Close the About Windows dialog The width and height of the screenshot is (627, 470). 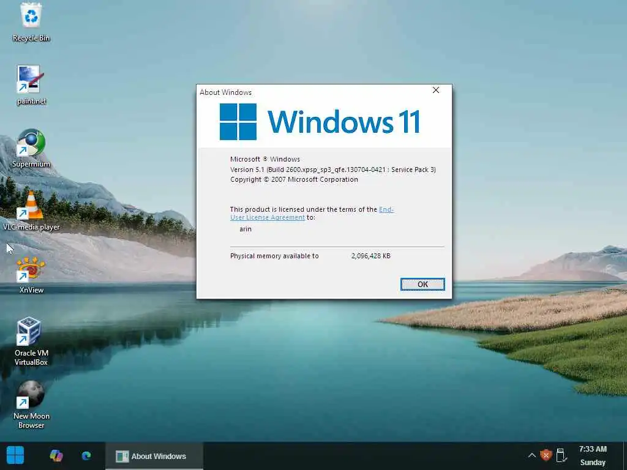click(436, 91)
